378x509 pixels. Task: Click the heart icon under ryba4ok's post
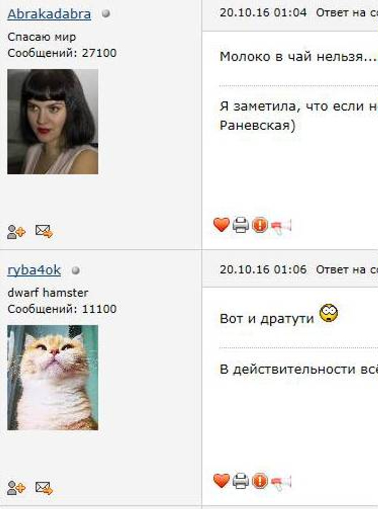[222, 481]
